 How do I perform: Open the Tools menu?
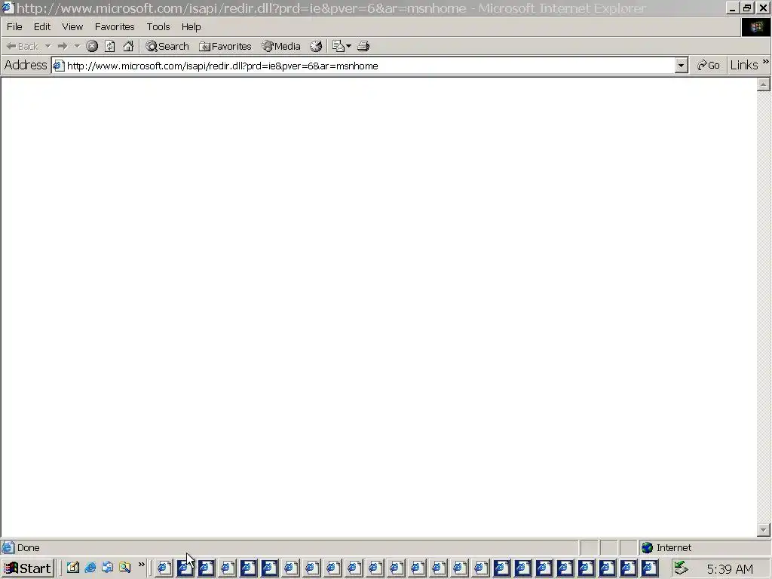pos(158,26)
